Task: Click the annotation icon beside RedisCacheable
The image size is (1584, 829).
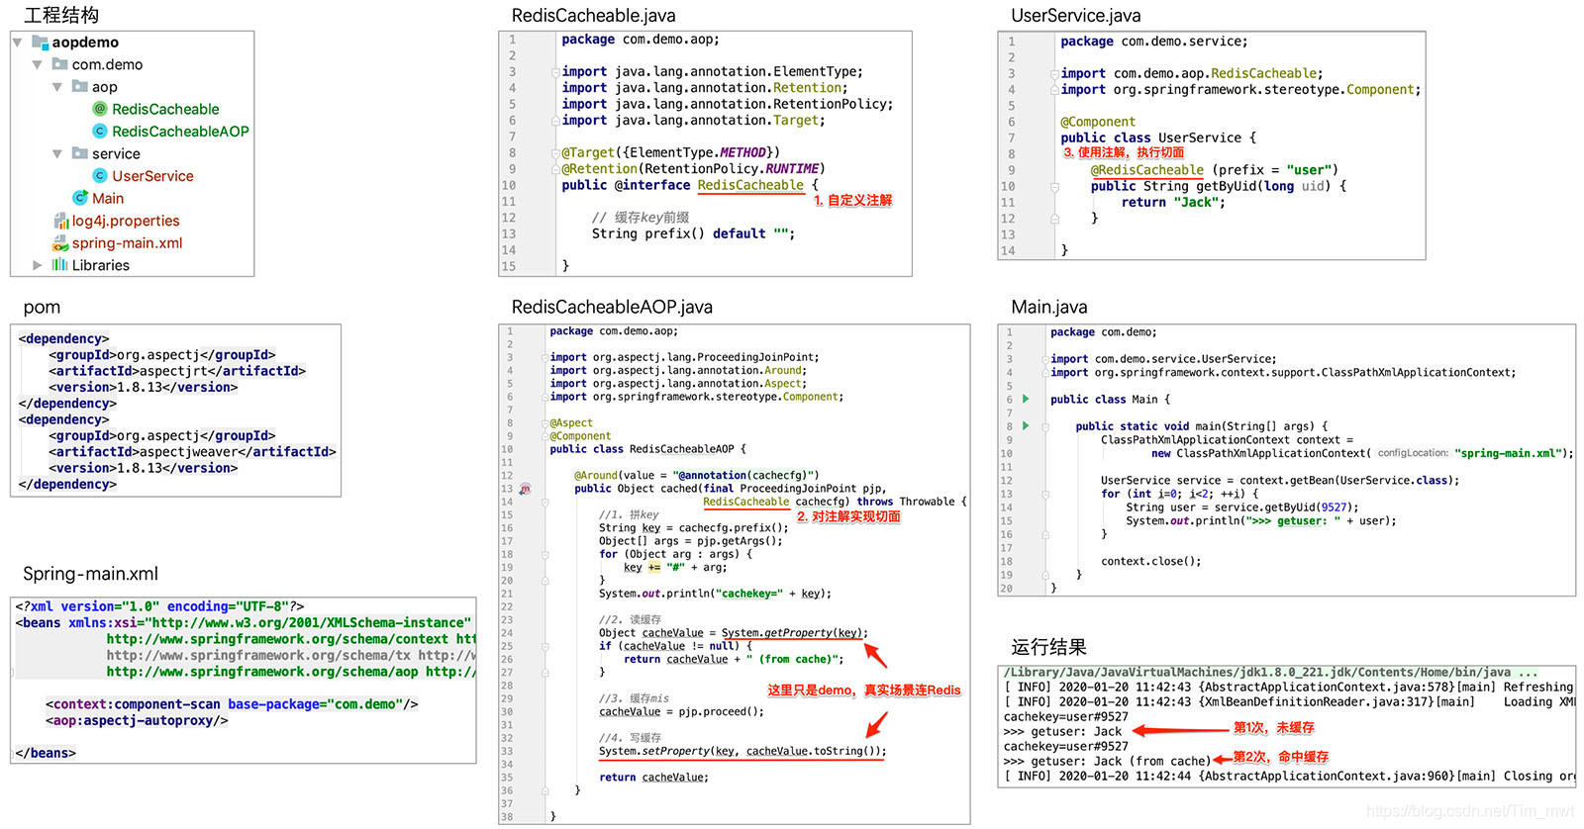Action: click(100, 109)
